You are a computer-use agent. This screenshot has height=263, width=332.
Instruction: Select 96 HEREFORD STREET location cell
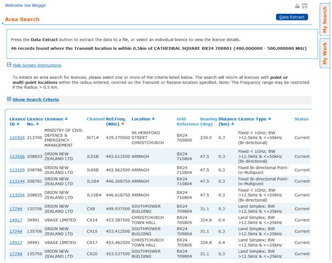148,138
